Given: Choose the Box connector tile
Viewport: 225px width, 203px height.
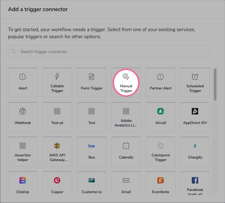Looking at the screenshot, I should point(92,151).
